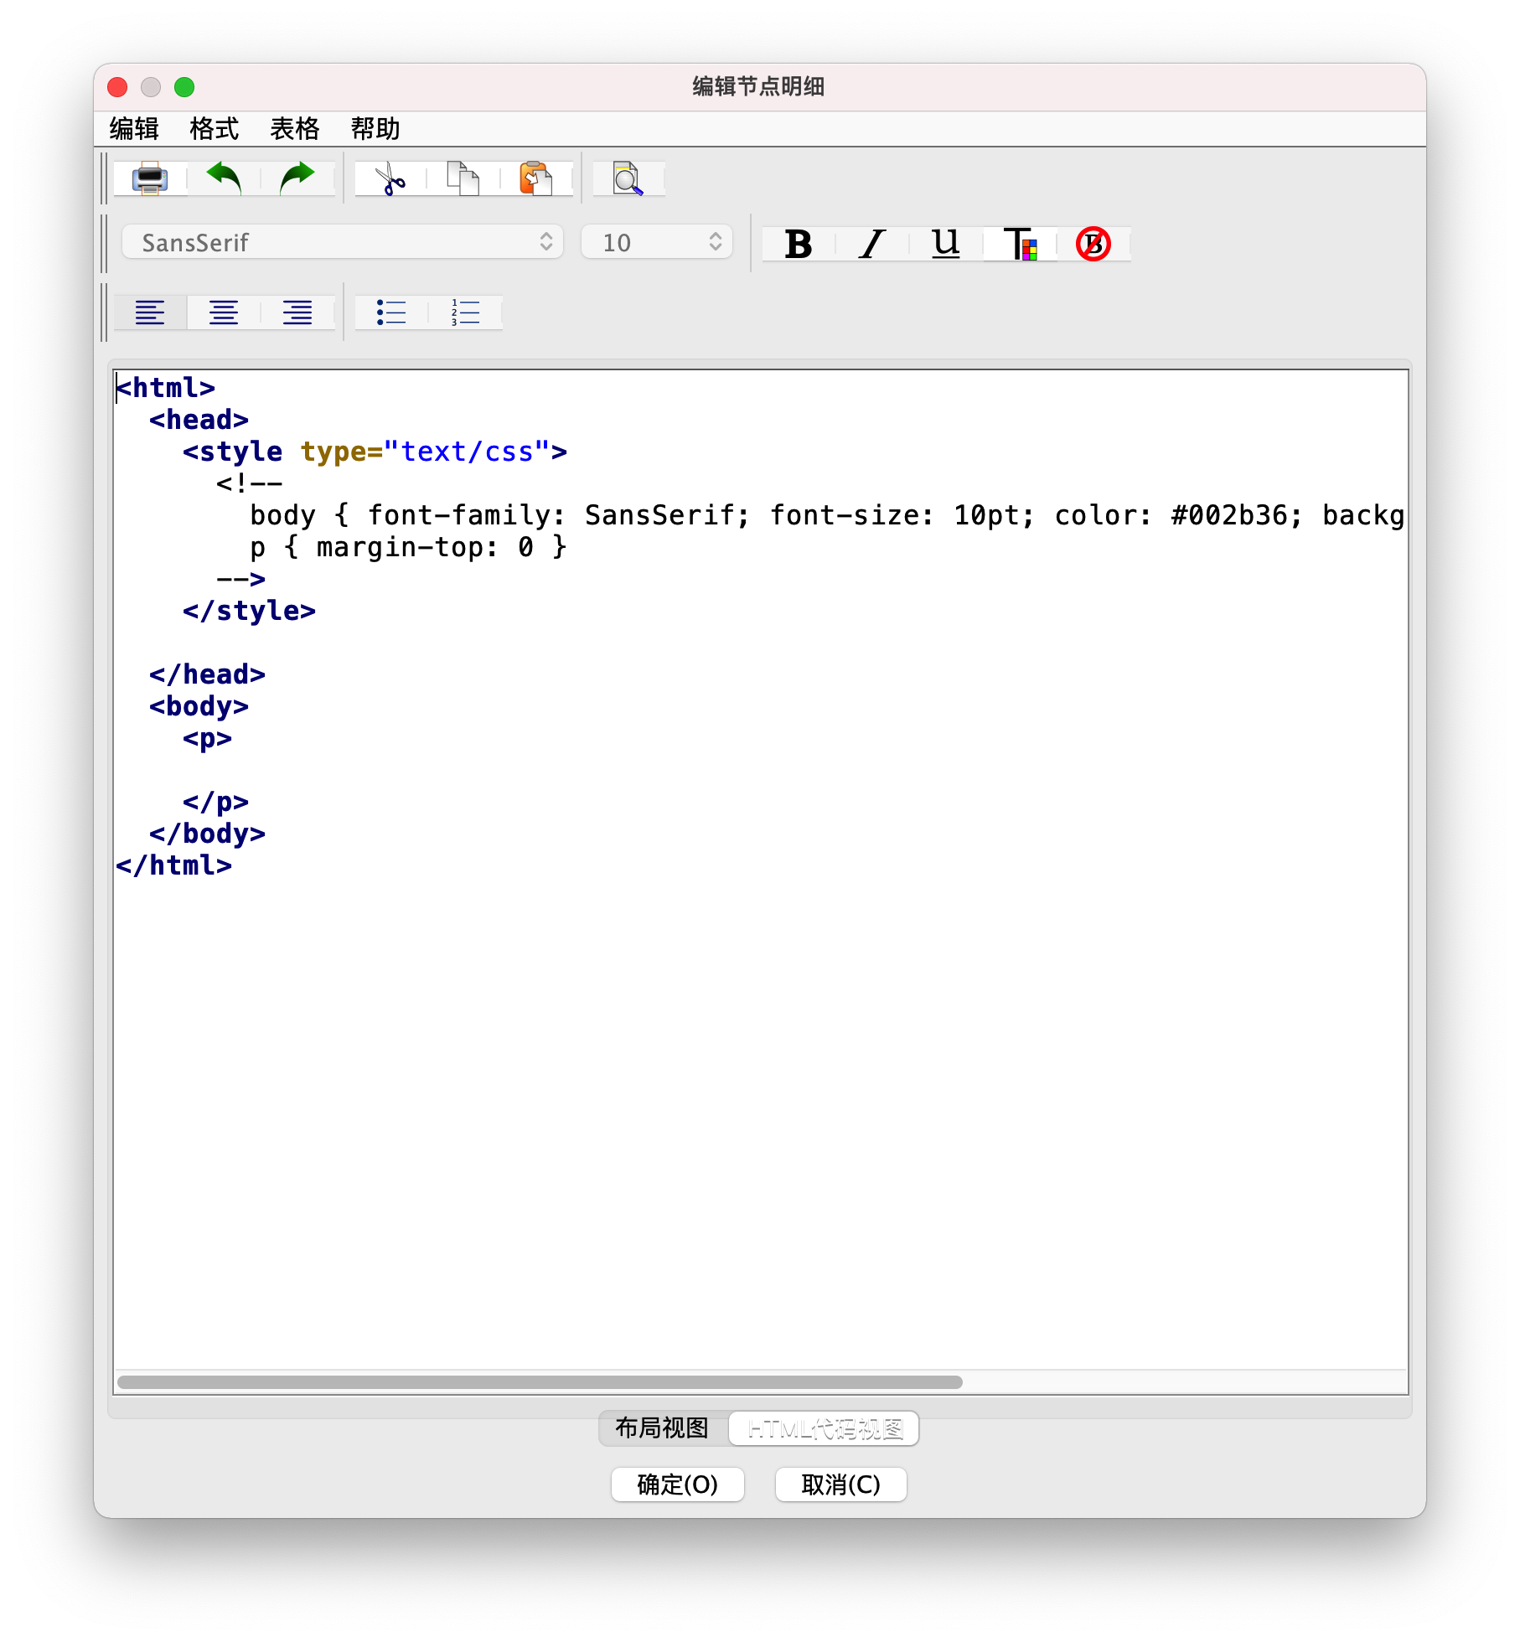Center align the text
1520x1642 pixels.
(224, 312)
